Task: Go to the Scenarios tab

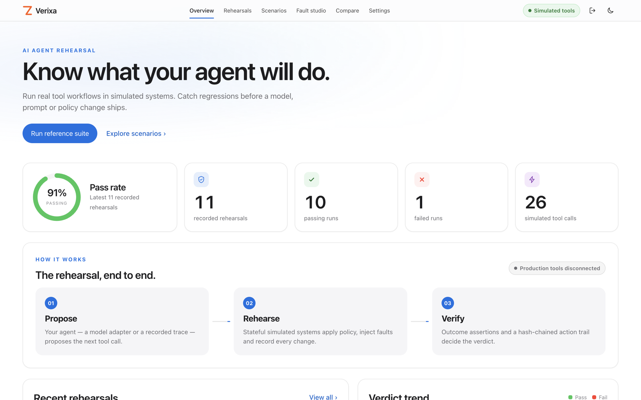Action: (x=274, y=11)
